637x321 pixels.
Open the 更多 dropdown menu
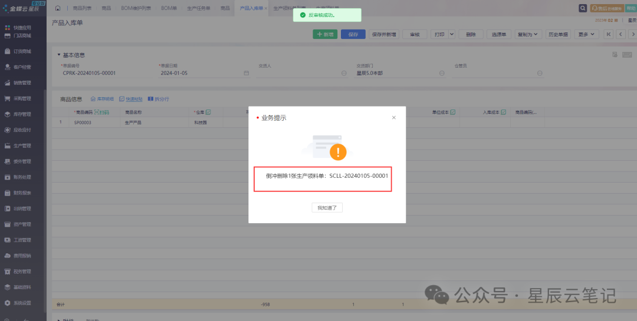(587, 35)
